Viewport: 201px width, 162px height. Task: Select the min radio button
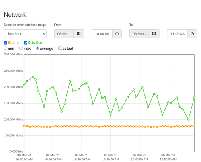click(6, 48)
